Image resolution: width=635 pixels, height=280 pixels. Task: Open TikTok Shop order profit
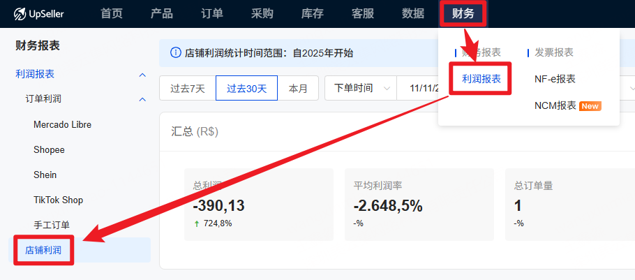click(x=58, y=200)
